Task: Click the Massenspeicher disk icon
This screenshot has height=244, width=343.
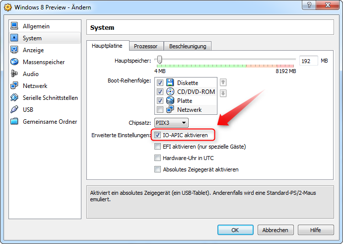Action: [14, 62]
